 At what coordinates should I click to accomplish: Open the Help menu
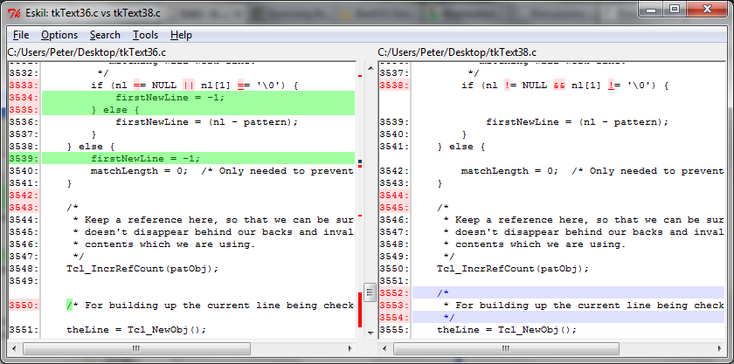tap(182, 35)
